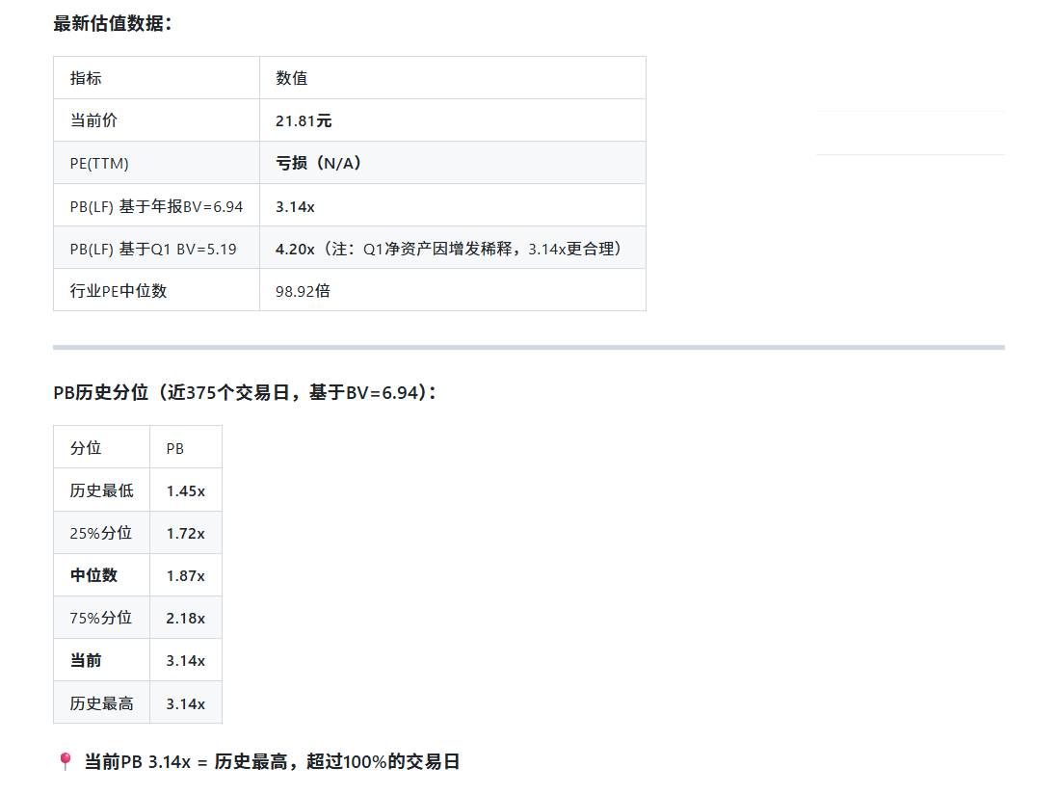Click the 'PE(TTM)' row label

click(99, 163)
